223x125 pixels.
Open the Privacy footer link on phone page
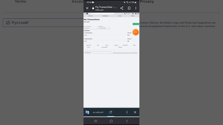(120, 47)
